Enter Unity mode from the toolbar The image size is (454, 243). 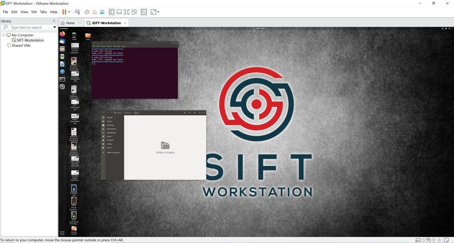click(x=134, y=12)
